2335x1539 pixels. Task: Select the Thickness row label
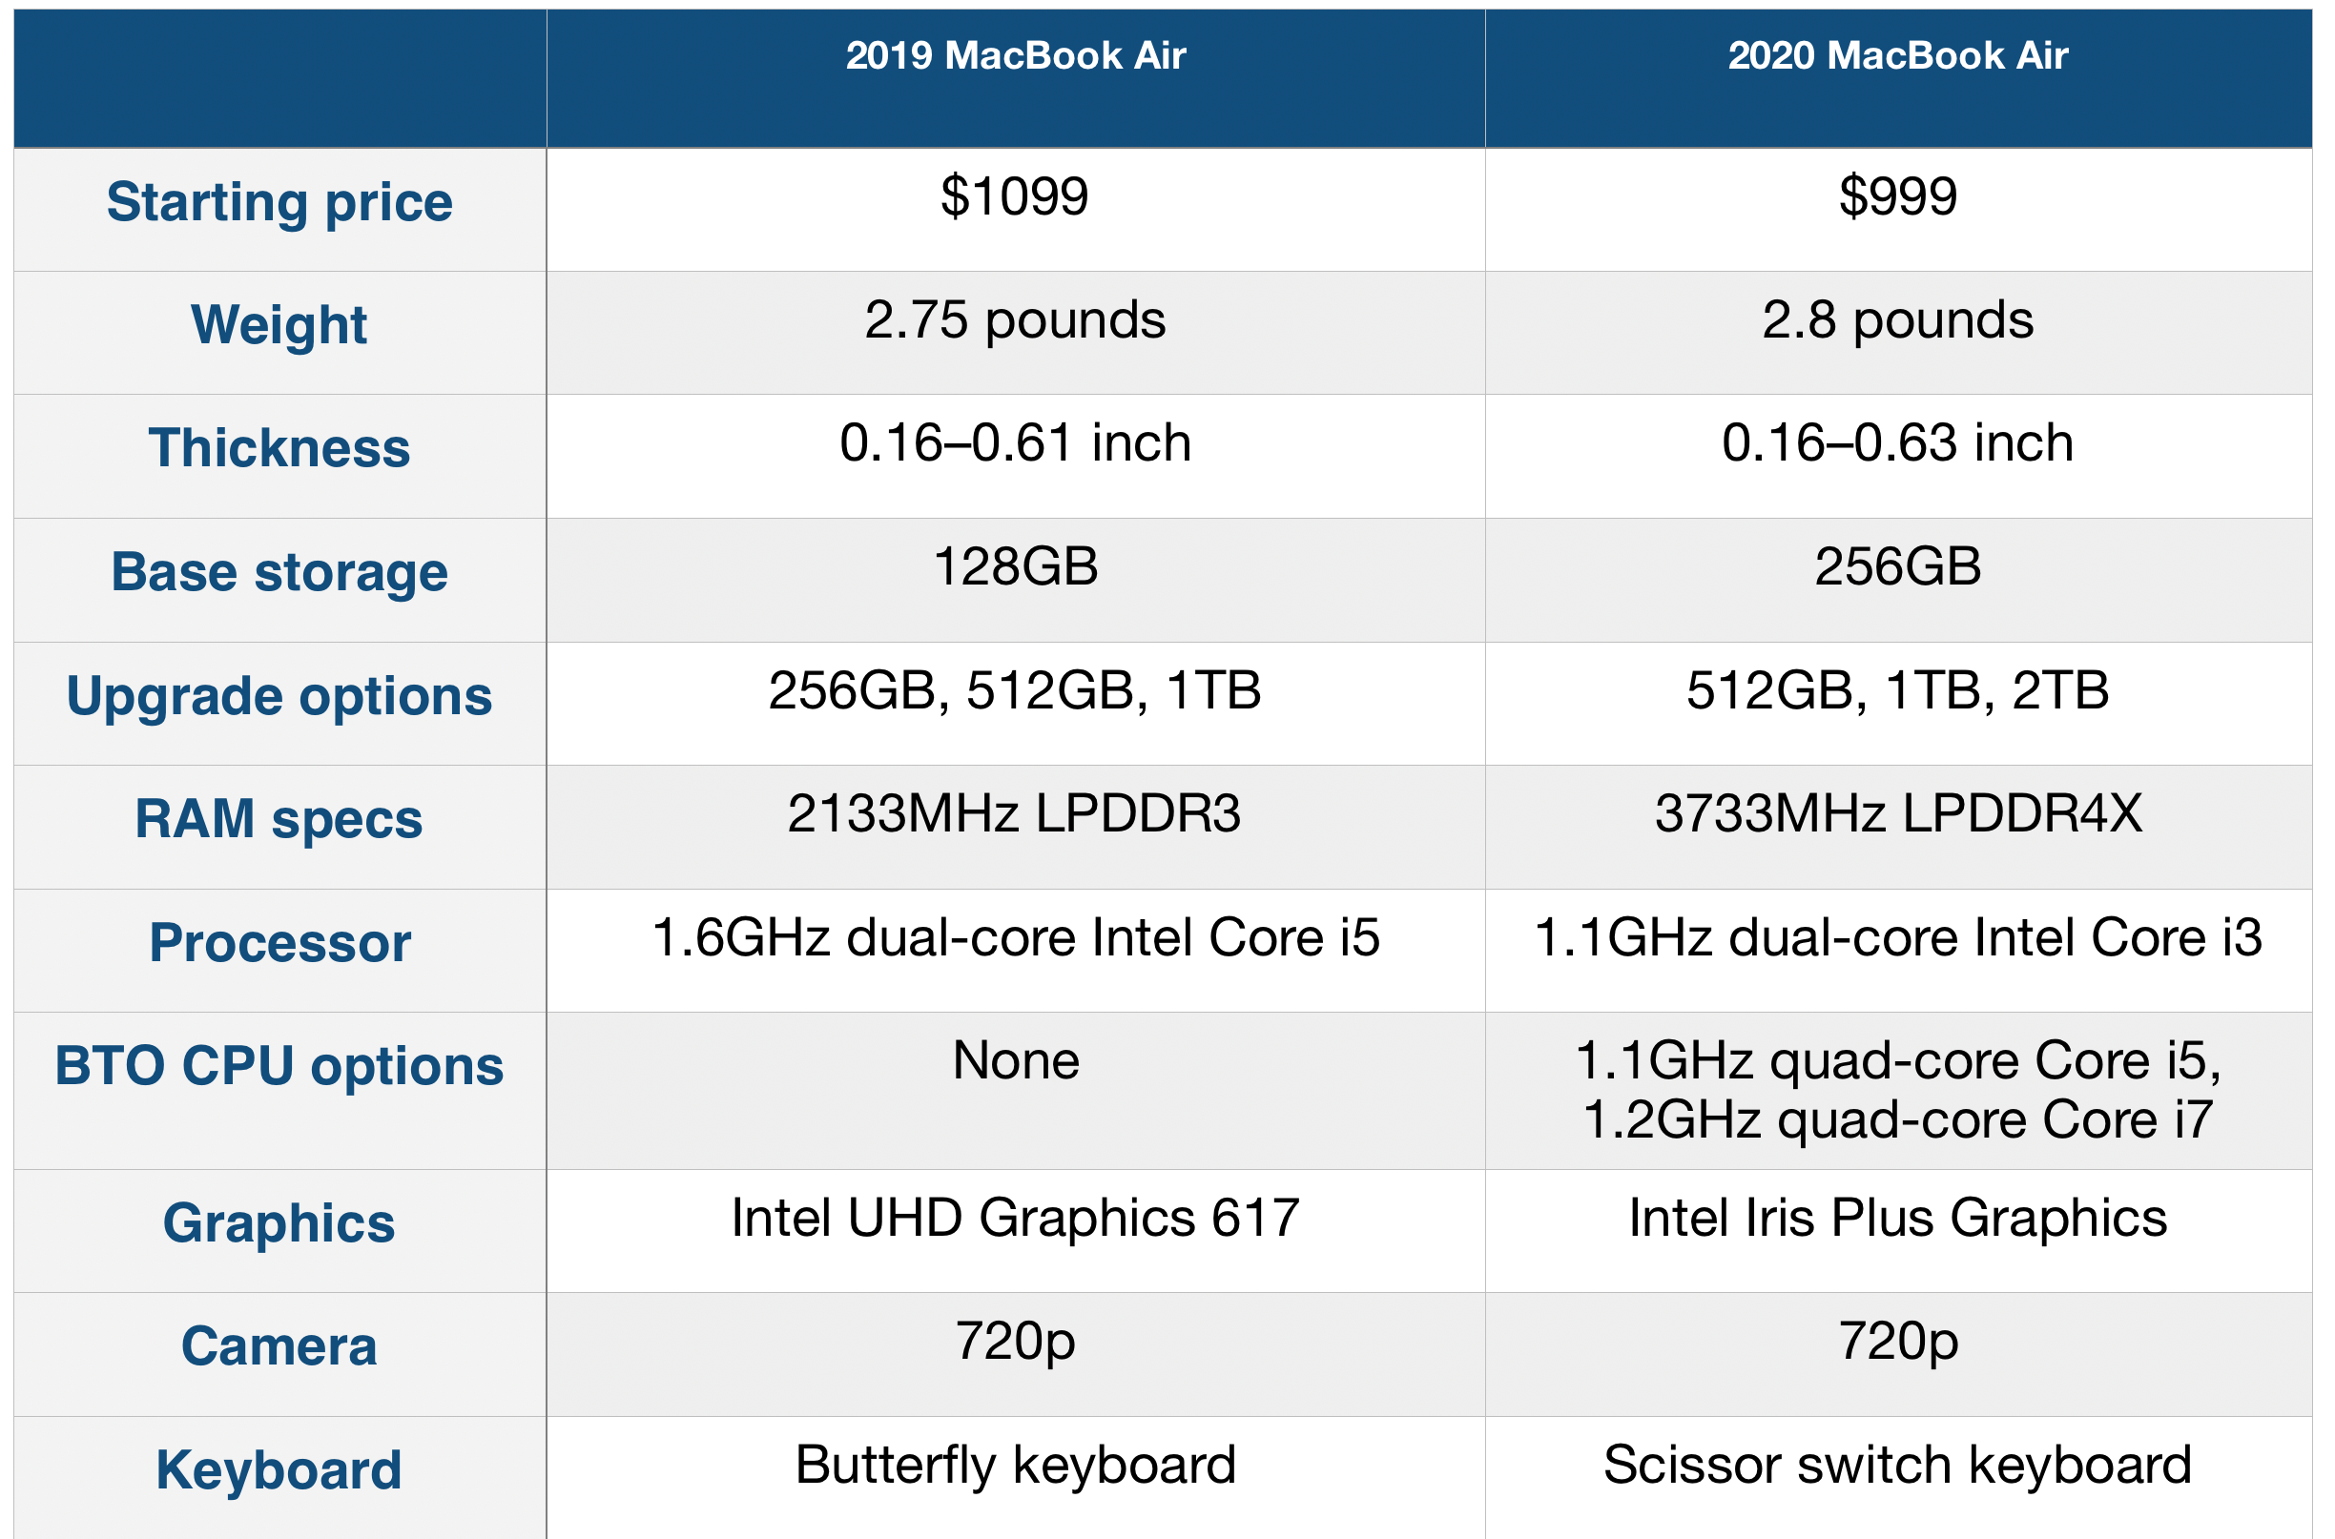click(x=279, y=448)
